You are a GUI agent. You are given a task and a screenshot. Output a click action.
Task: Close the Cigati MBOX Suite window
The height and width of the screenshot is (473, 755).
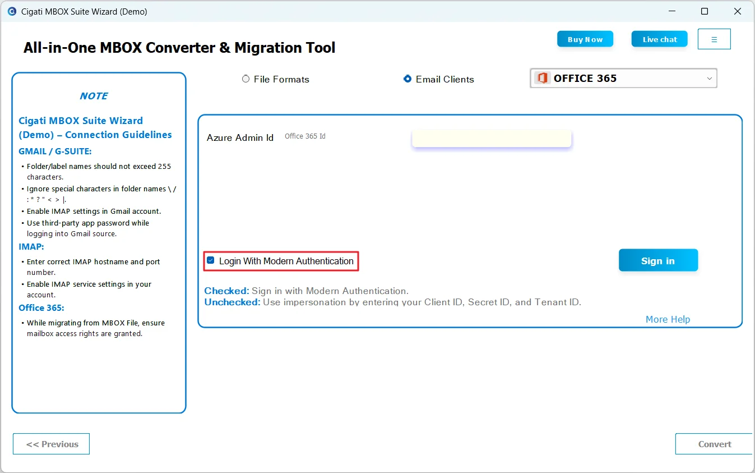[x=738, y=11]
